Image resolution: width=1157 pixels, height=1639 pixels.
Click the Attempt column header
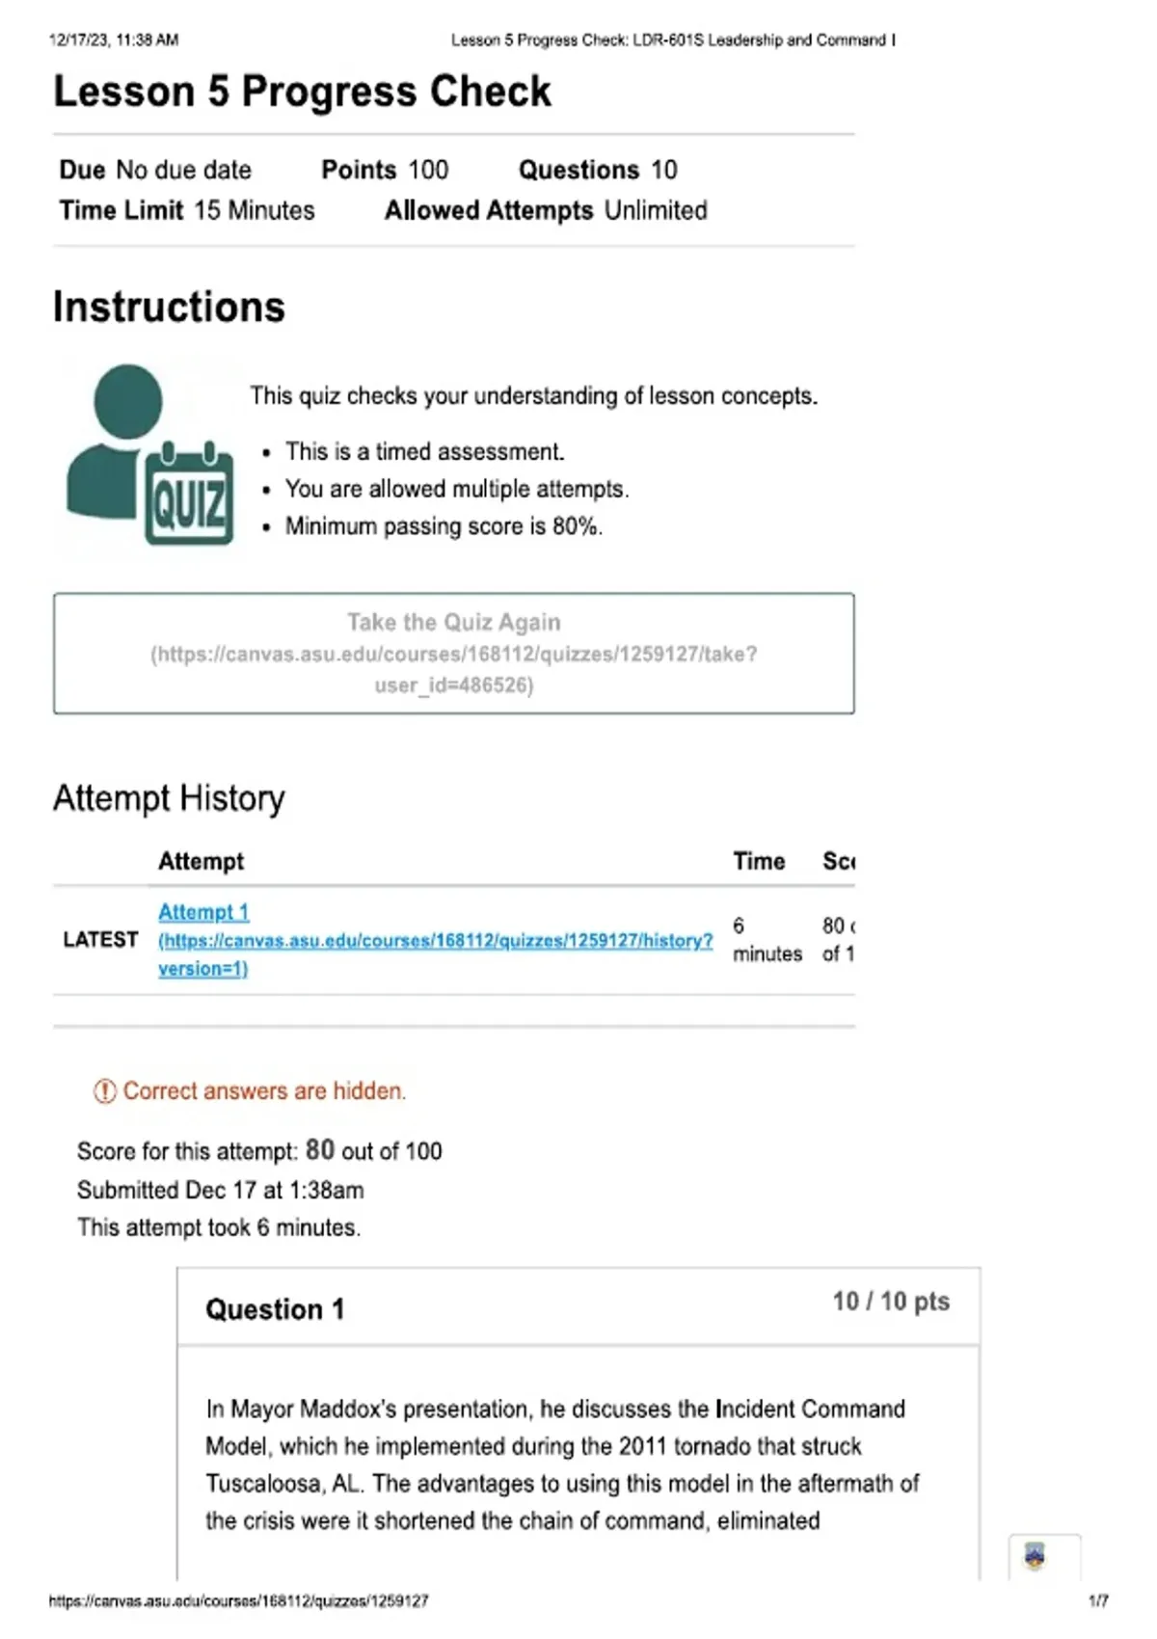(201, 861)
